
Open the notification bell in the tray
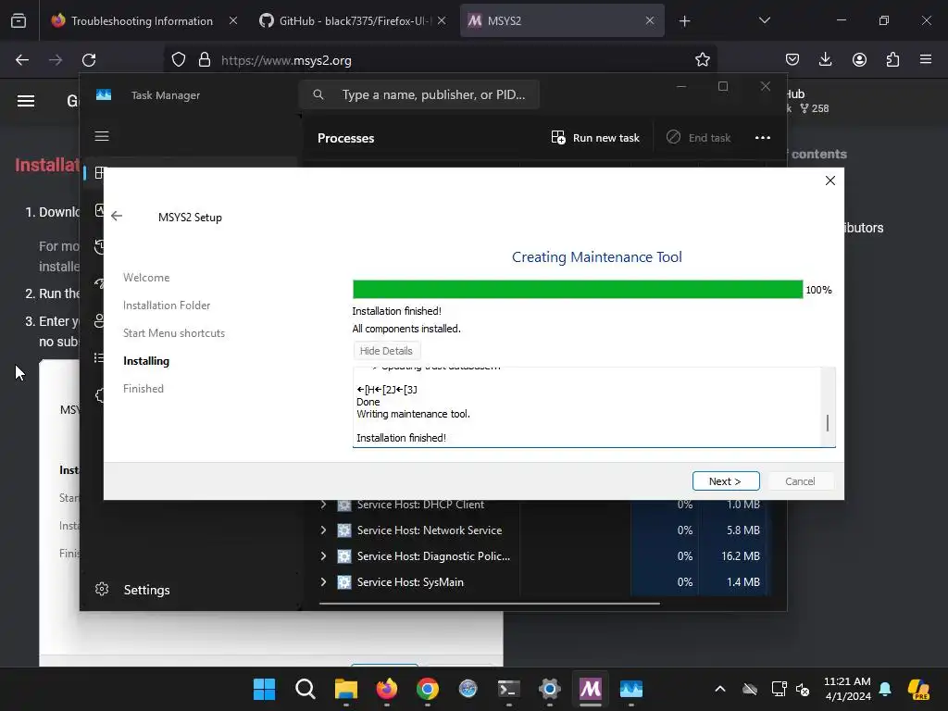[x=885, y=689]
